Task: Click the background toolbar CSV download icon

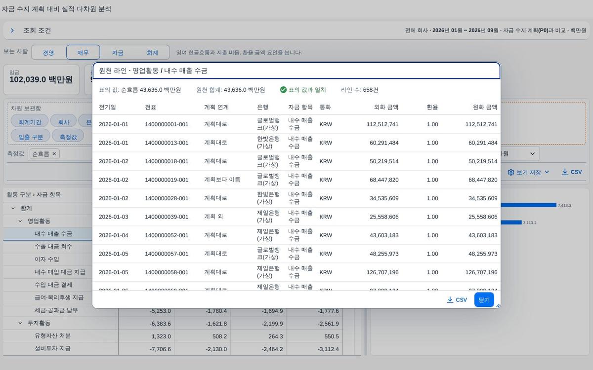Action: [565, 172]
